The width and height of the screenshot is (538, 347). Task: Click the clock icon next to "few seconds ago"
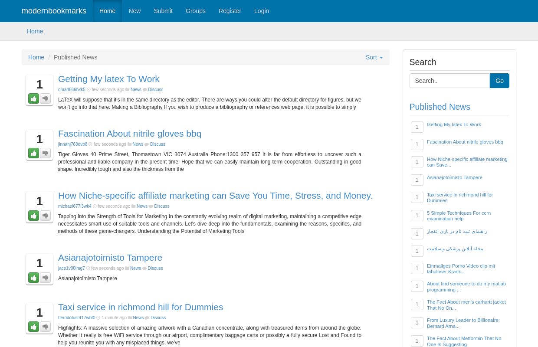[x=90, y=89]
